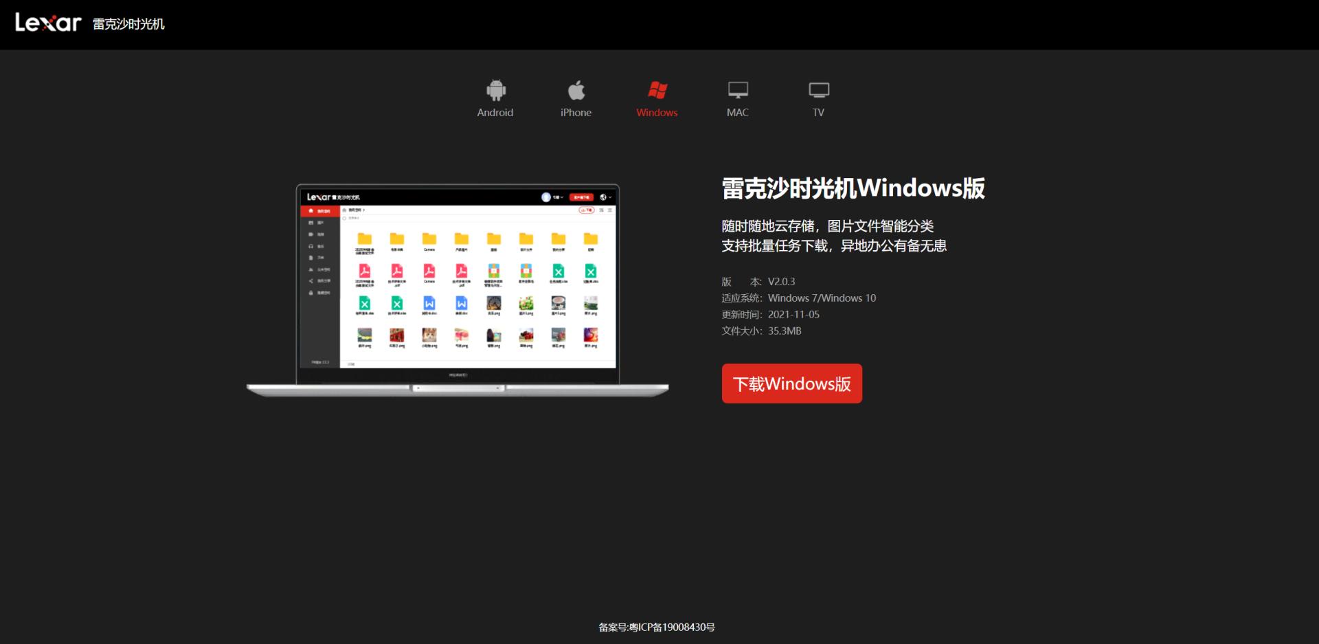Click the 下载Windows版 download button

791,384
